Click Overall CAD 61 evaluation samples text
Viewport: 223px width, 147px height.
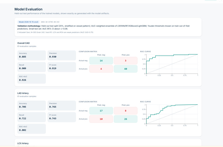27,46
